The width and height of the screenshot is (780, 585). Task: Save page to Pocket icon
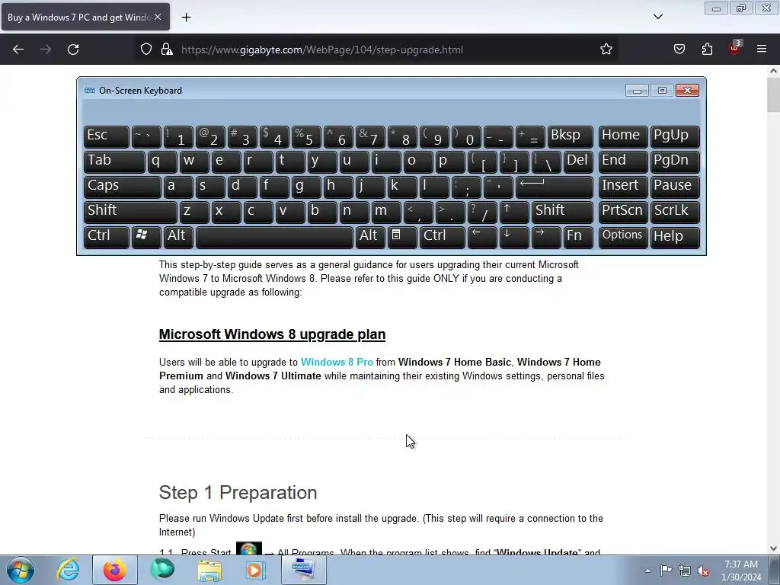pyautogui.click(x=679, y=49)
